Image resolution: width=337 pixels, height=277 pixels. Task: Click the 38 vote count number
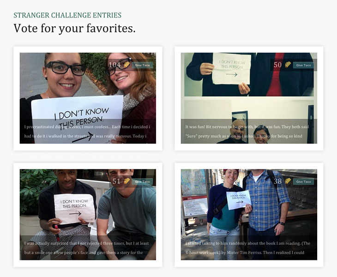[x=277, y=181]
